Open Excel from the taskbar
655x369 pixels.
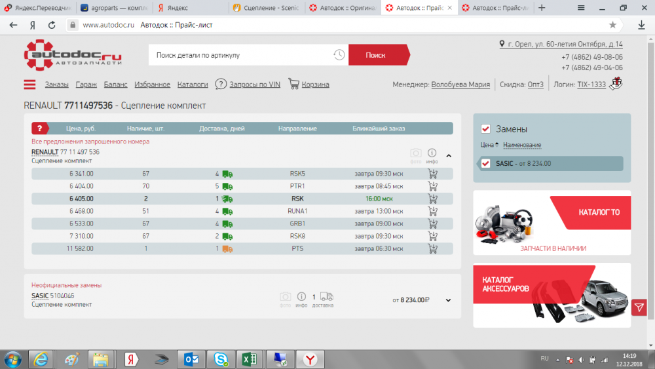pos(250,359)
